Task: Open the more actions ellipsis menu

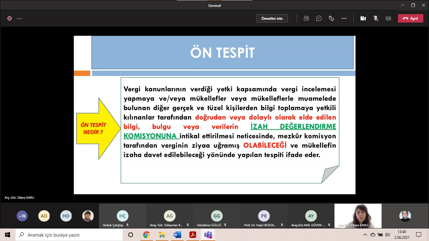Action: 344,19
